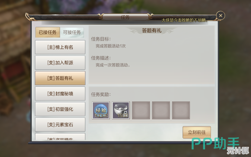Screen dimensions: 251x157
Task: Switch to the 可接任务 tab
Action: [x=72, y=32]
